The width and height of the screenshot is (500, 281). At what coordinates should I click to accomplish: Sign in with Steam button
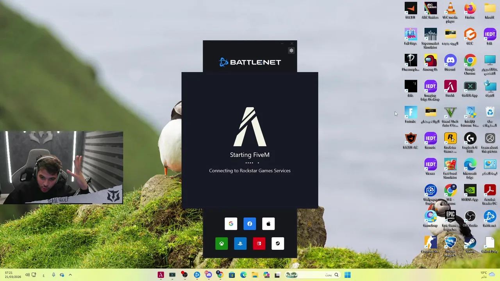(278, 244)
